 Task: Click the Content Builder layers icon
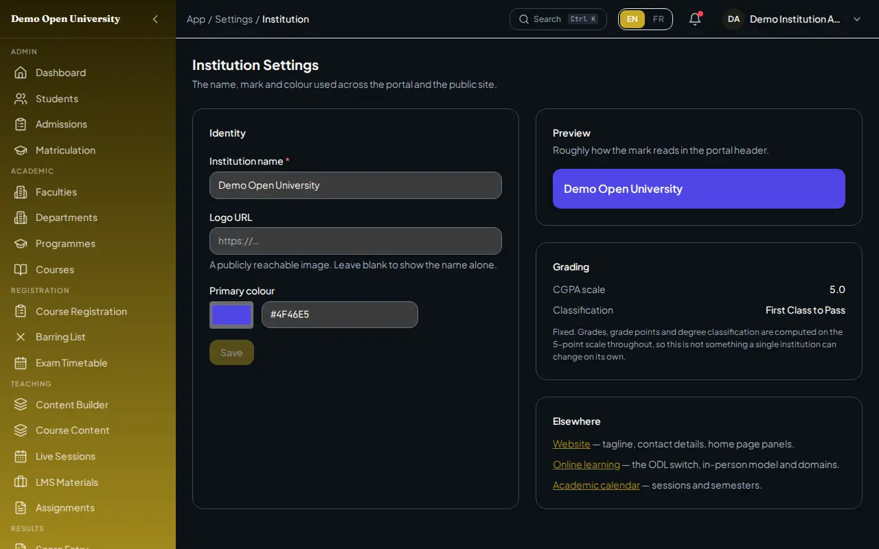click(21, 405)
